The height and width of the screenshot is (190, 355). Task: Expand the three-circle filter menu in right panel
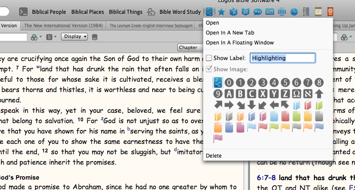click(346, 37)
